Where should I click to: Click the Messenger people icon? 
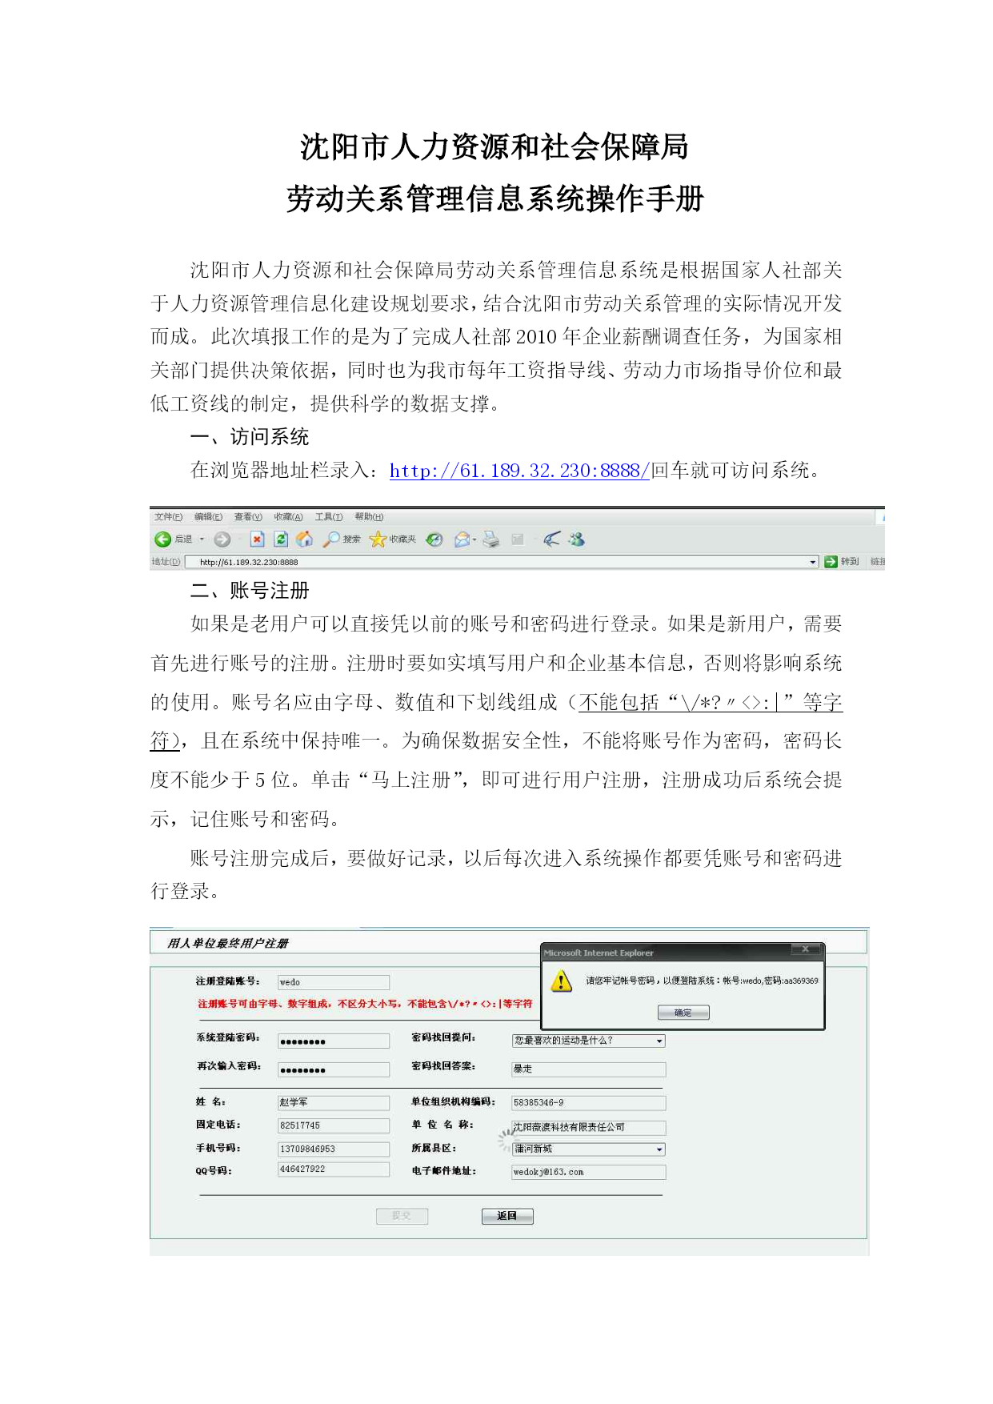[577, 540]
